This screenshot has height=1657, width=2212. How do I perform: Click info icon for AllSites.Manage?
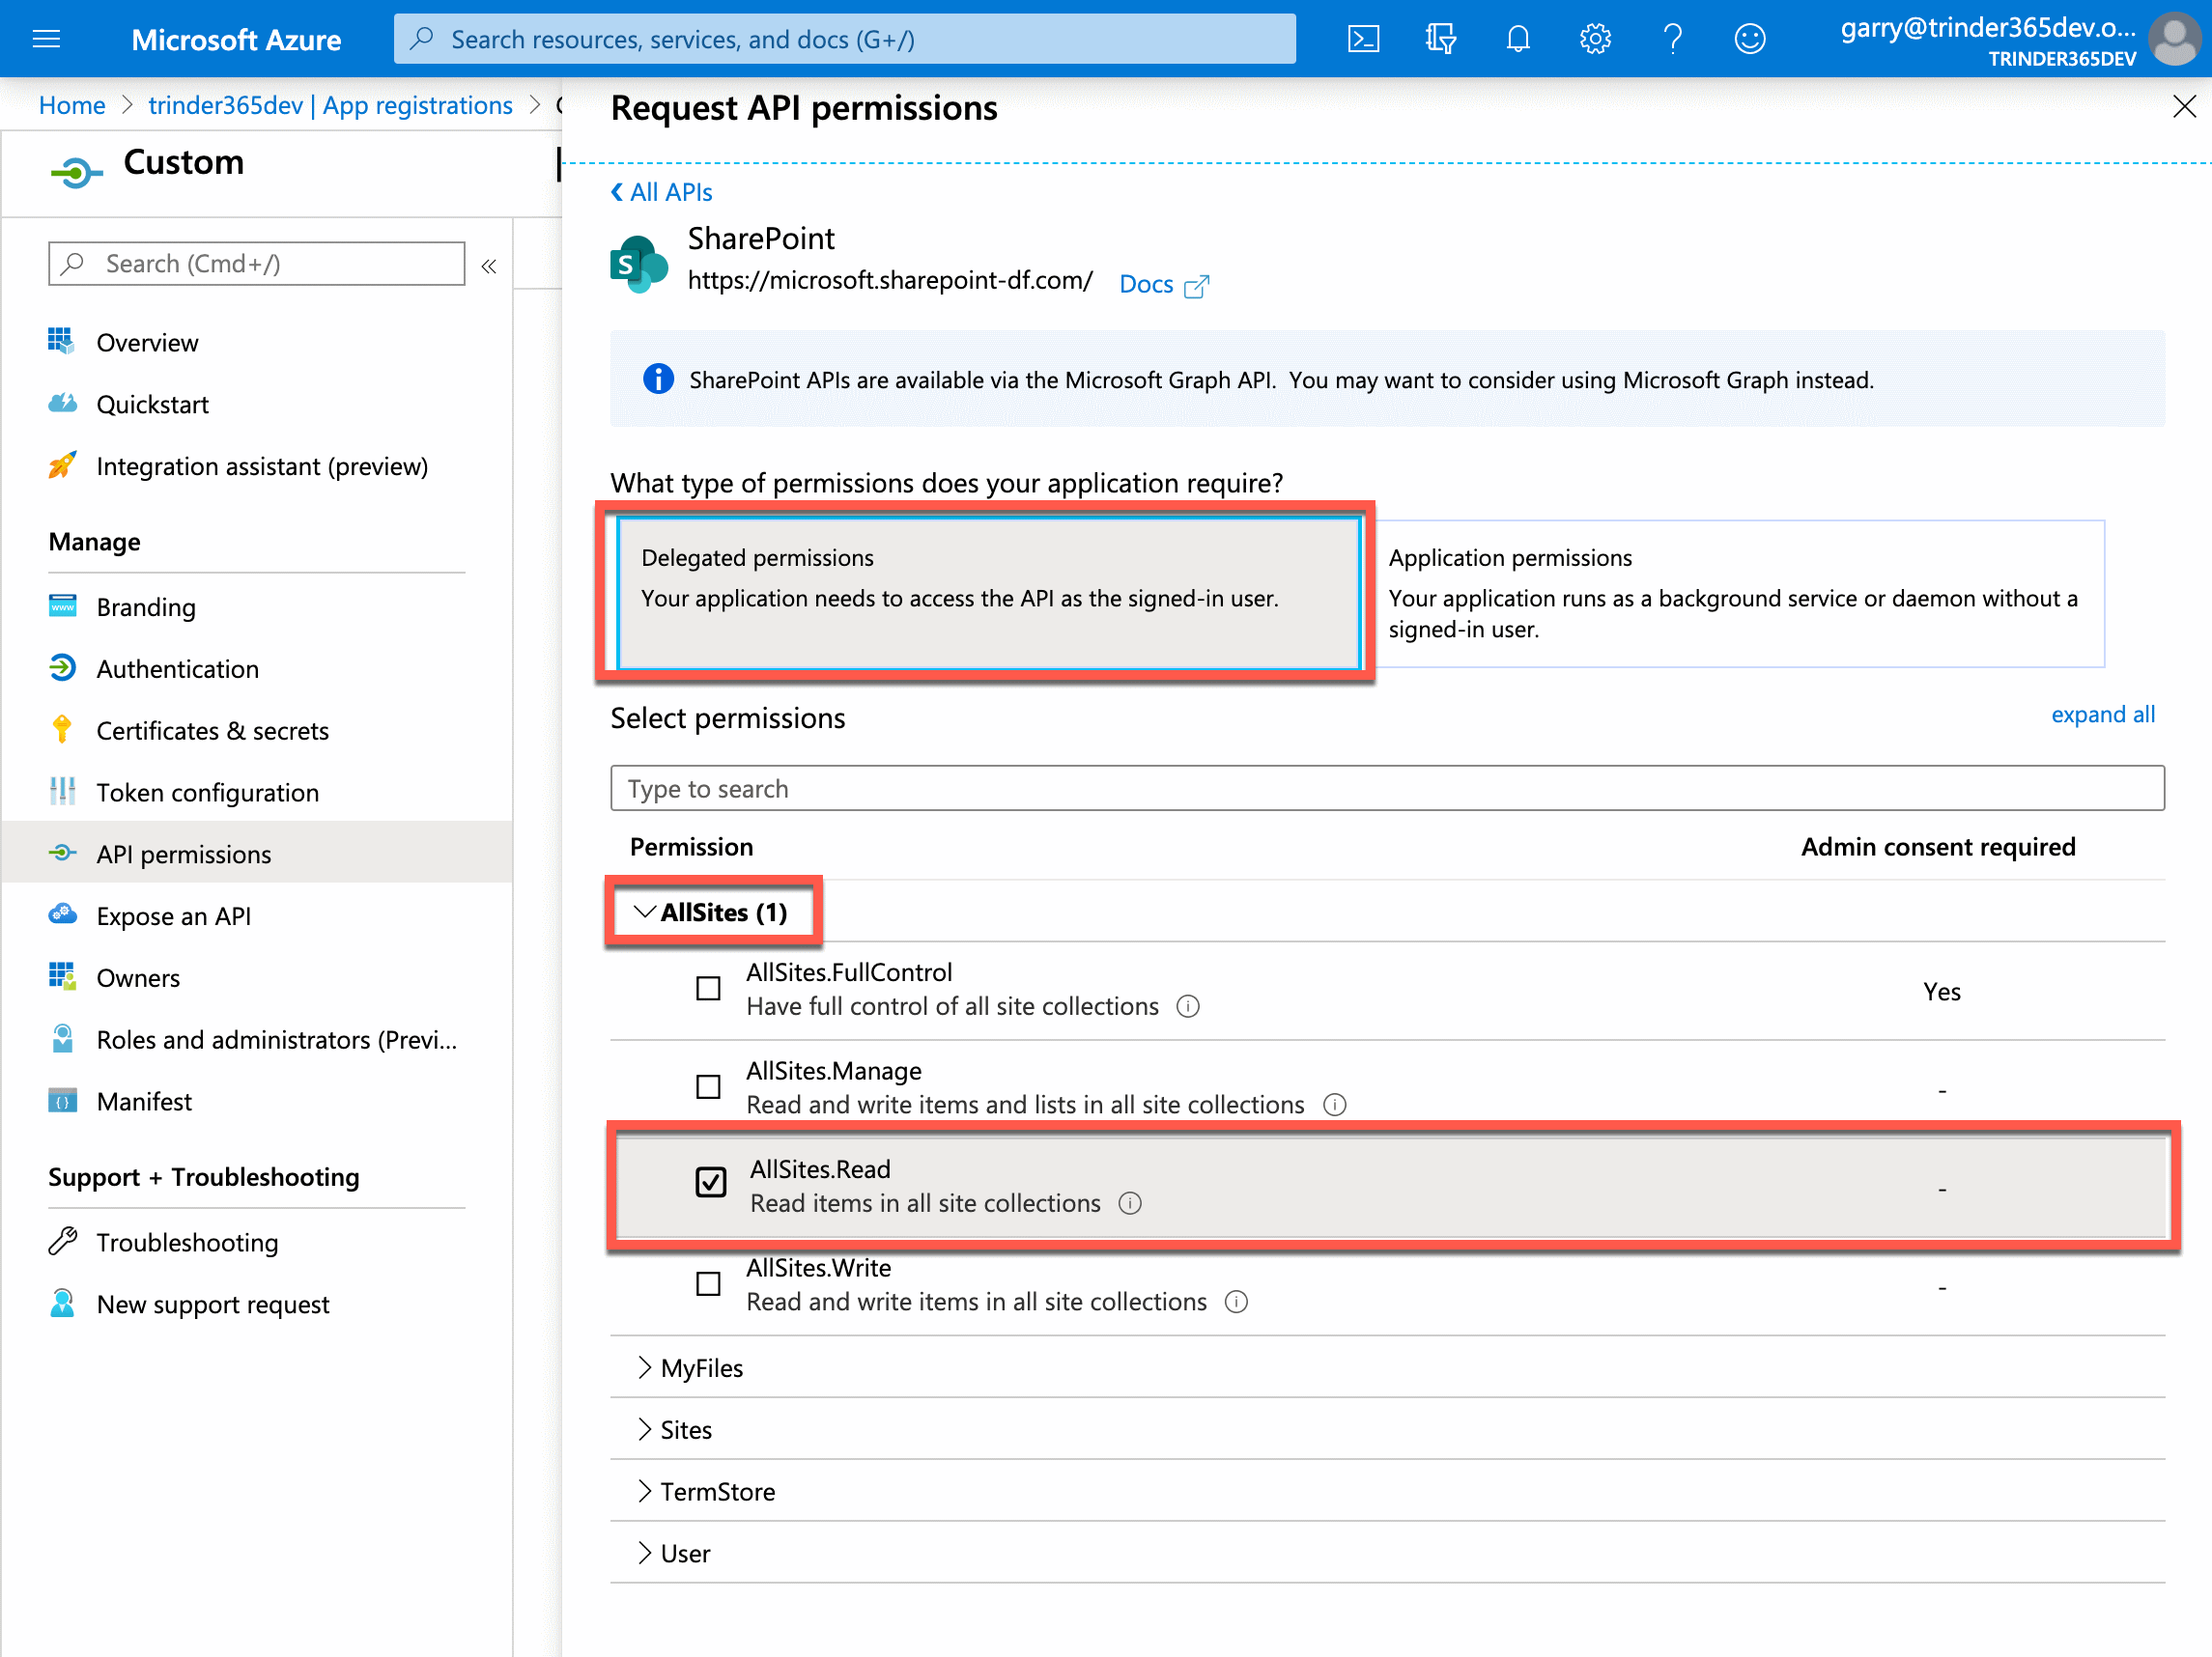1335,1105
